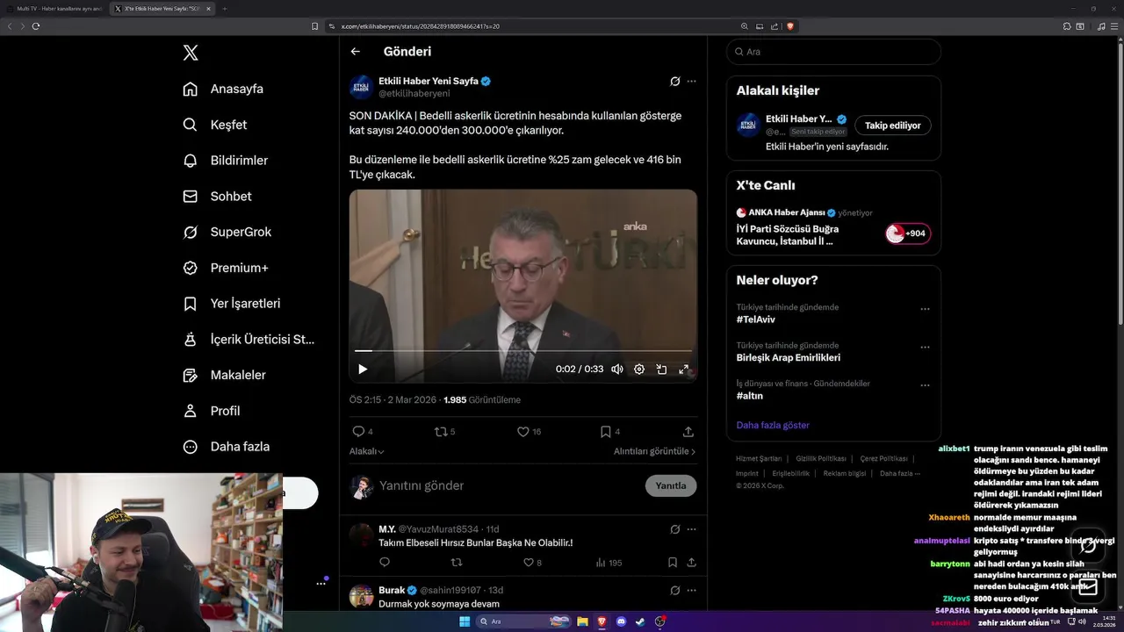Screen dimensions: 1124x632
Task: Go to Profil page
Action: pos(212,411)
